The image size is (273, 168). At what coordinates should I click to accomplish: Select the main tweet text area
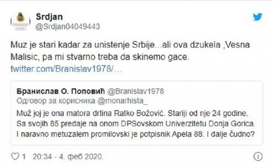pos(131,50)
